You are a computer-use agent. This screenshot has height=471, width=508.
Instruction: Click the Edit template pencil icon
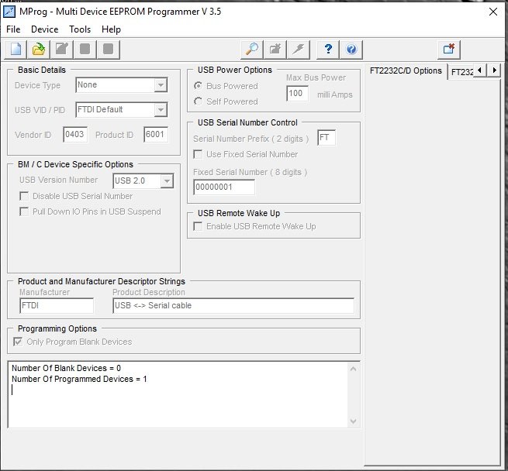coord(62,50)
